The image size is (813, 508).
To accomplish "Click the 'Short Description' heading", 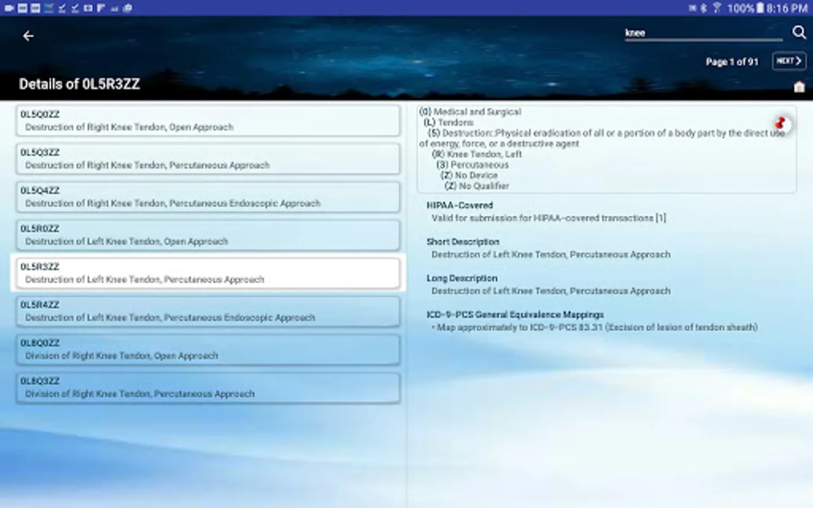I will click(x=463, y=242).
